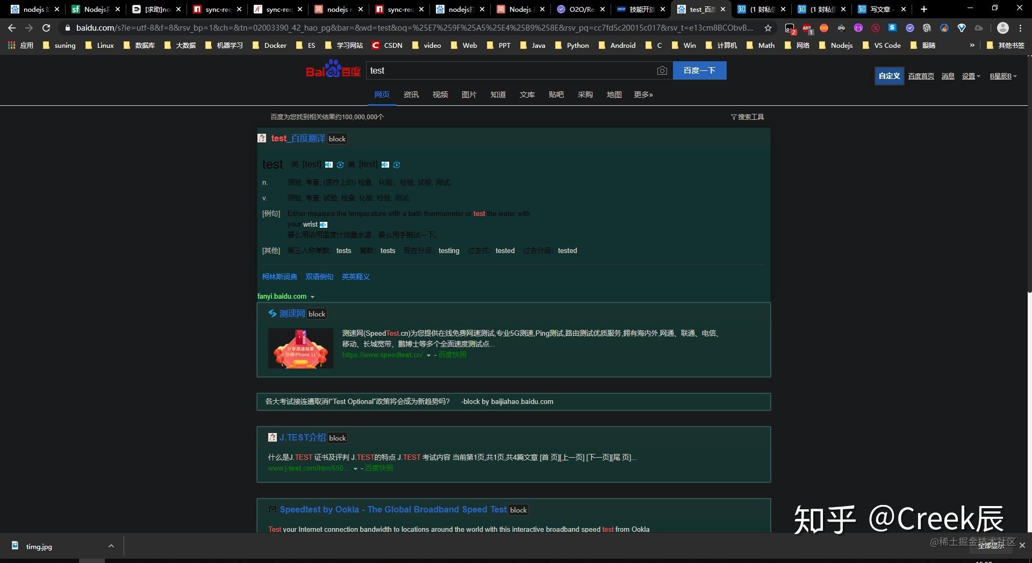Open the Chrome profile avatar icon
Image resolution: width=1032 pixels, height=563 pixels.
point(1002,28)
